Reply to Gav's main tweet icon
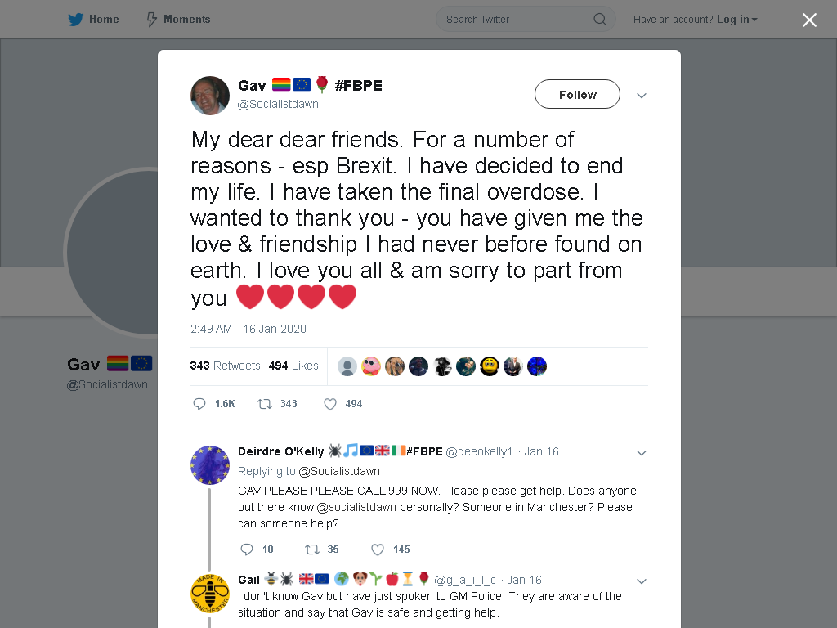Viewport: 837px width, 628px height. (x=199, y=404)
